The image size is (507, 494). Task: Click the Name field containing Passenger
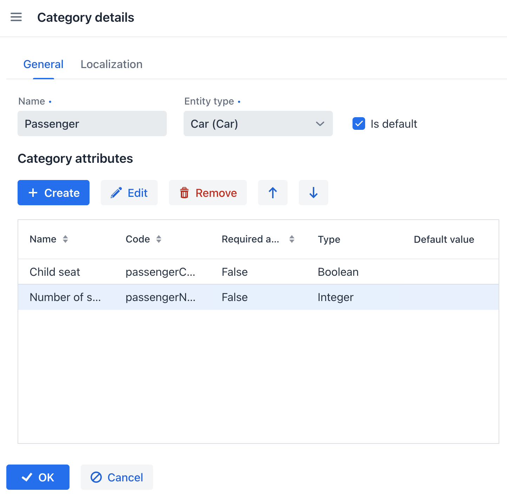tap(92, 123)
